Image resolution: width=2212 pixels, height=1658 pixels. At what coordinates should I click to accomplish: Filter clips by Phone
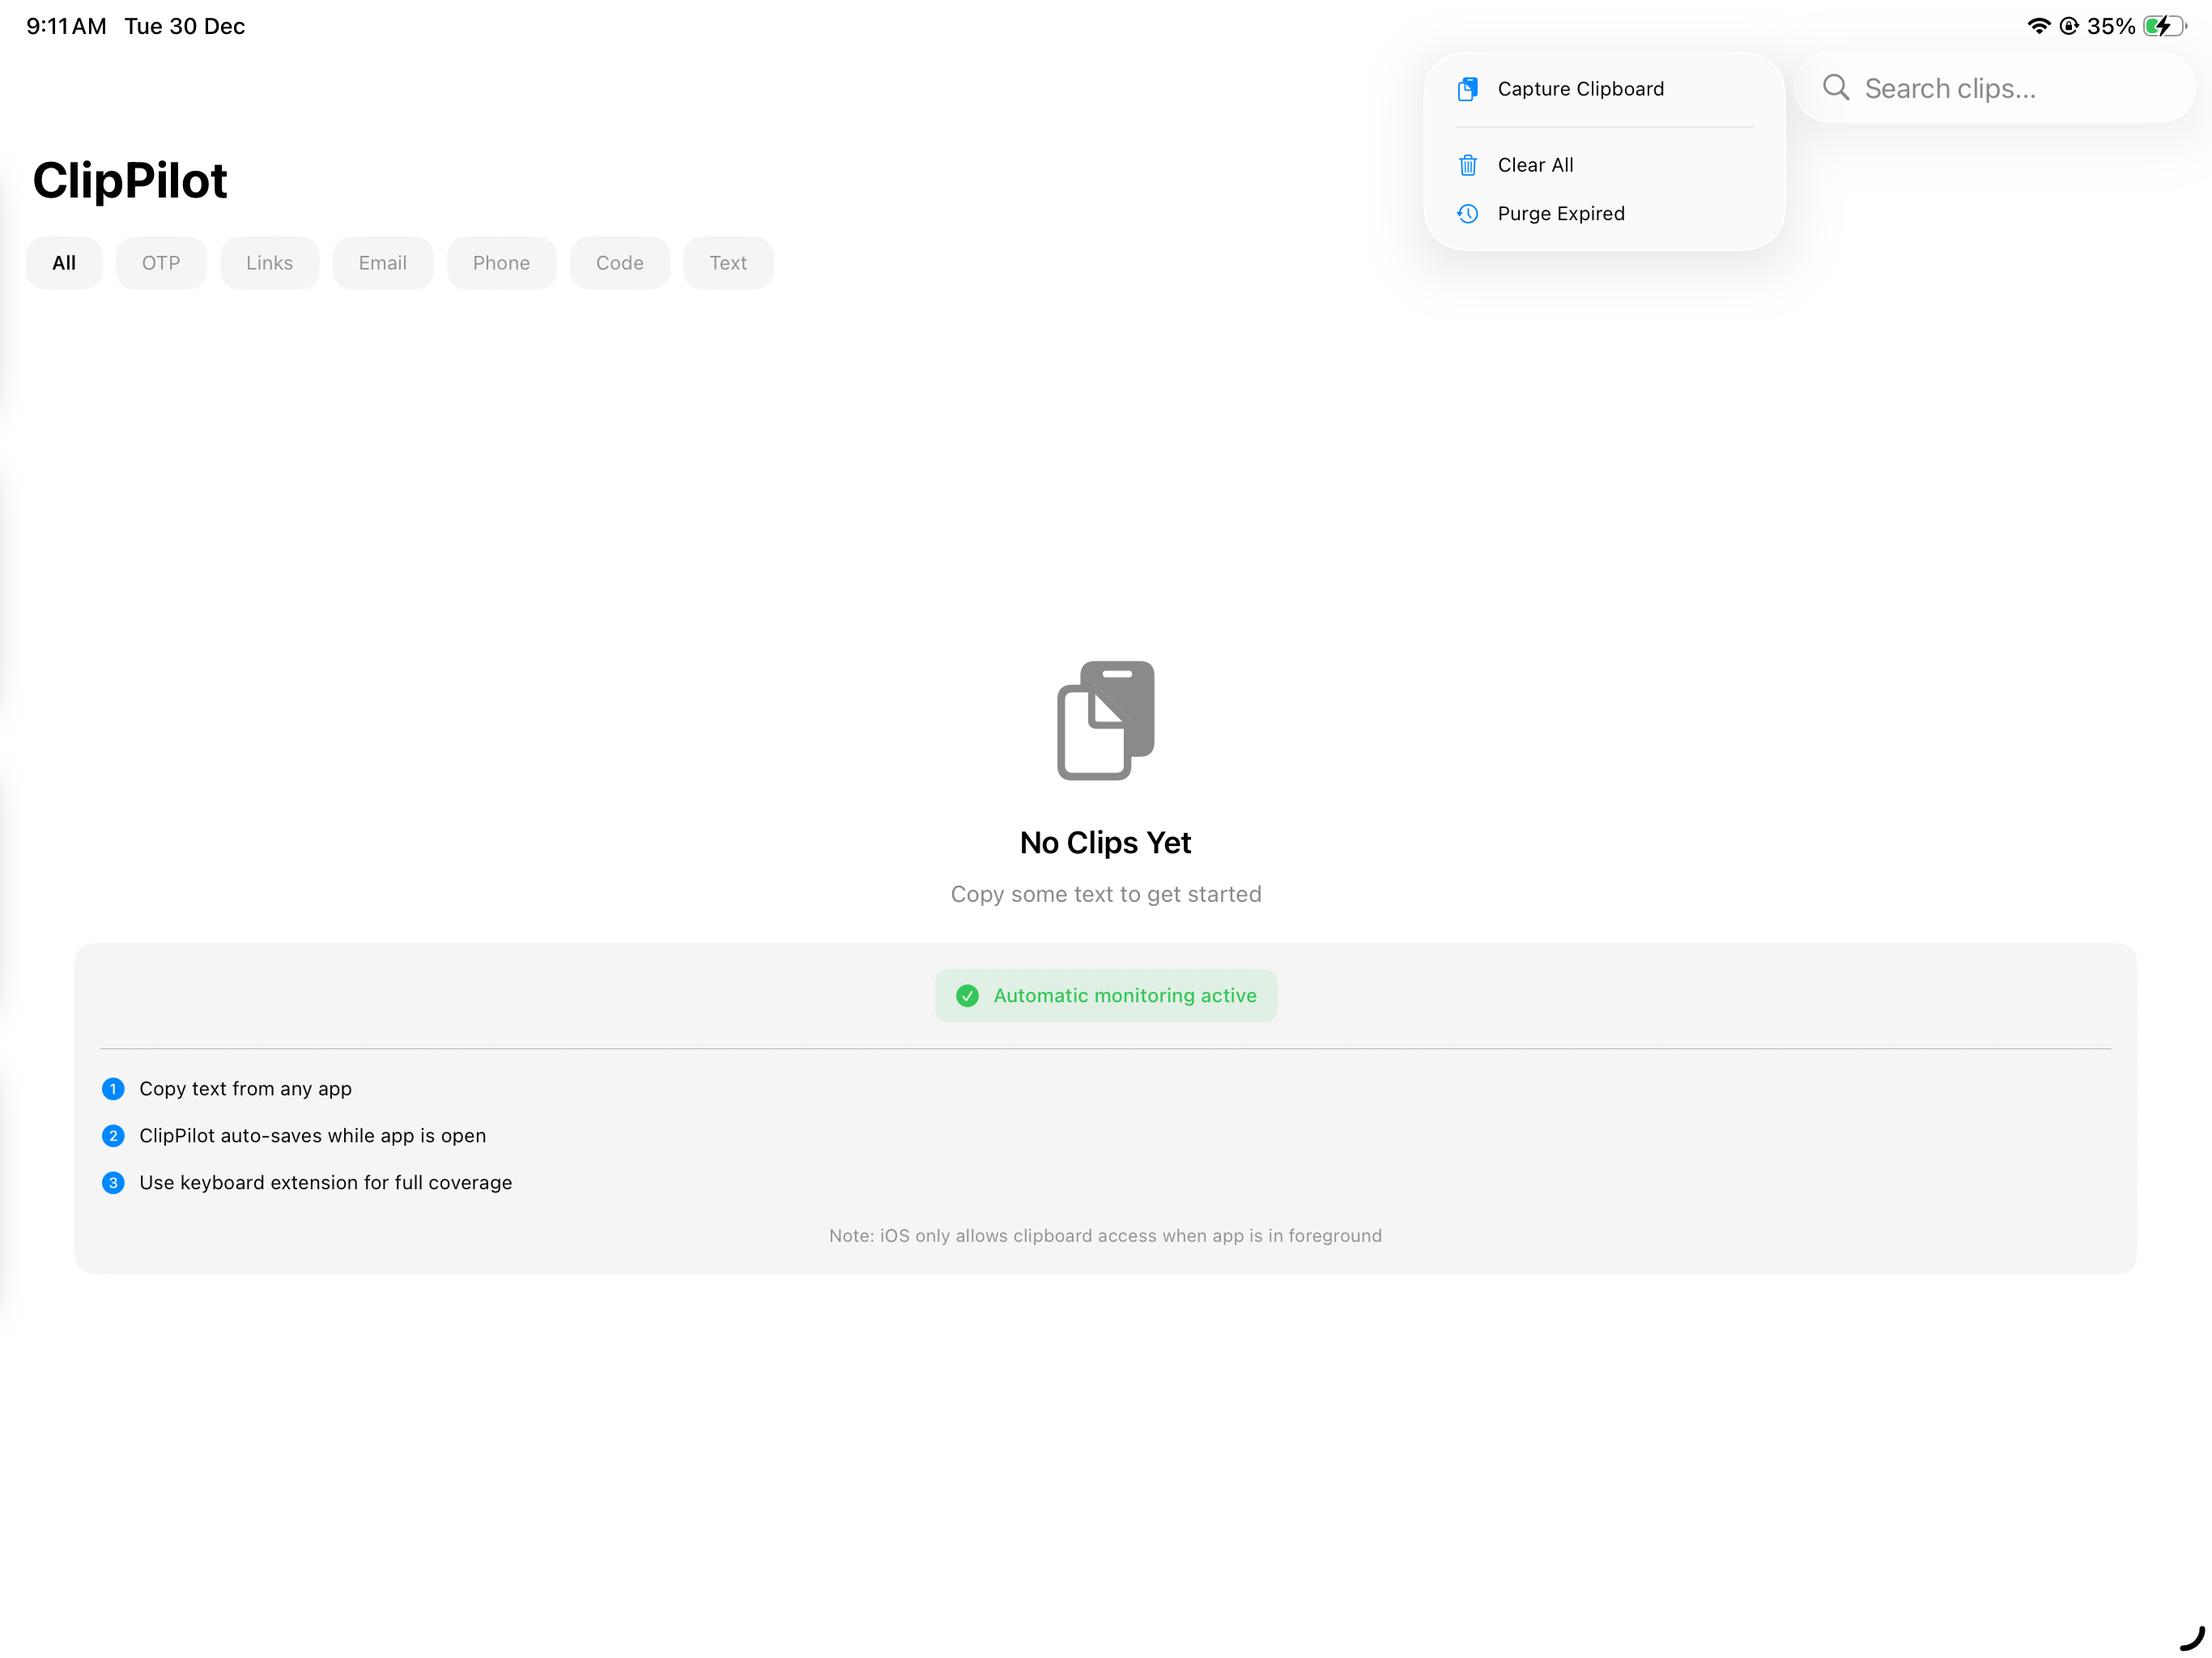(x=501, y=263)
